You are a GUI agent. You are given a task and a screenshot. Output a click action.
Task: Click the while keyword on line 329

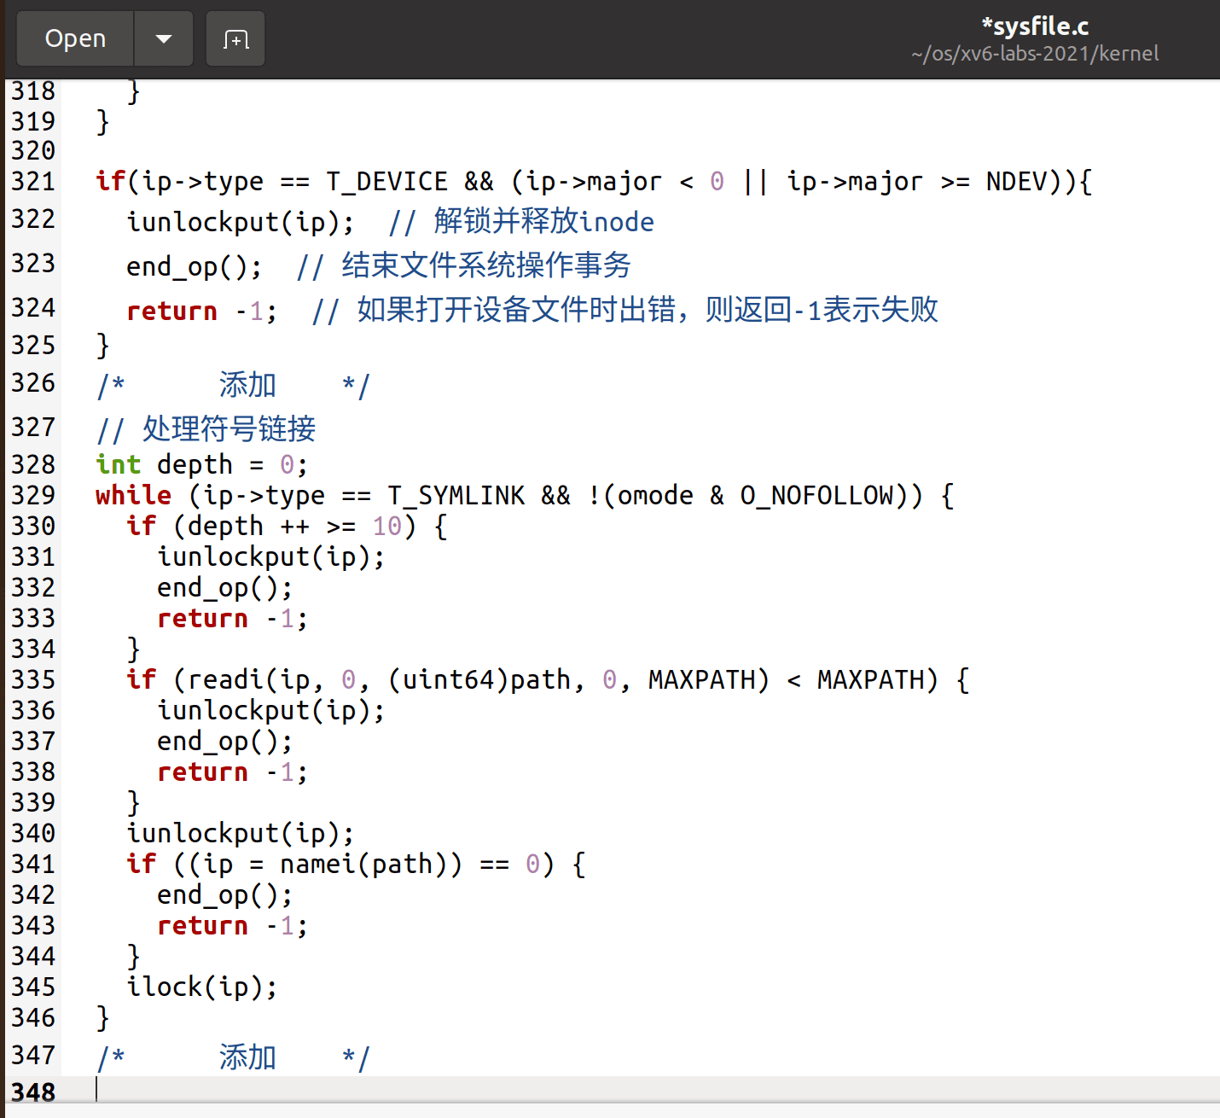(x=133, y=495)
